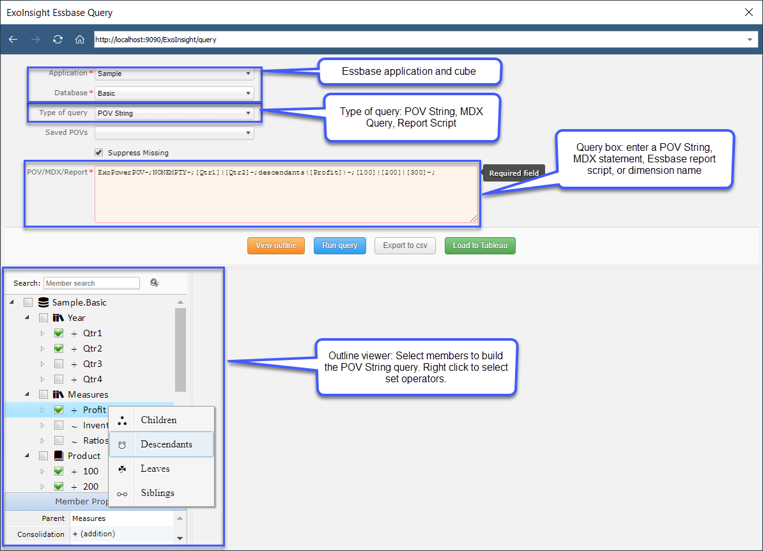Click Member Properties scroll down arrow
763x551 pixels.
click(x=180, y=538)
